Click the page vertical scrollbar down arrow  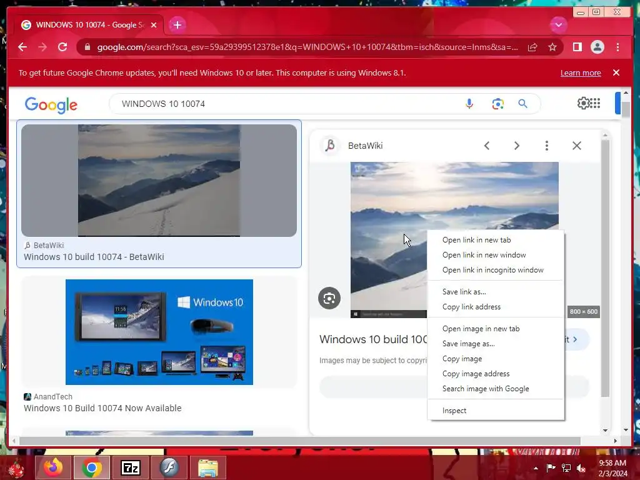click(626, 430)
